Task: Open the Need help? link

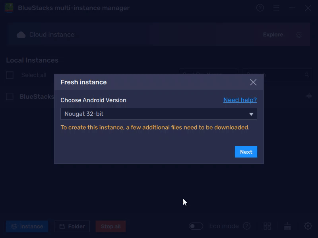Action: point(240,100)
